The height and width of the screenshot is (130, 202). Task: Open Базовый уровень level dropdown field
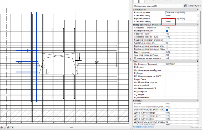181,12
